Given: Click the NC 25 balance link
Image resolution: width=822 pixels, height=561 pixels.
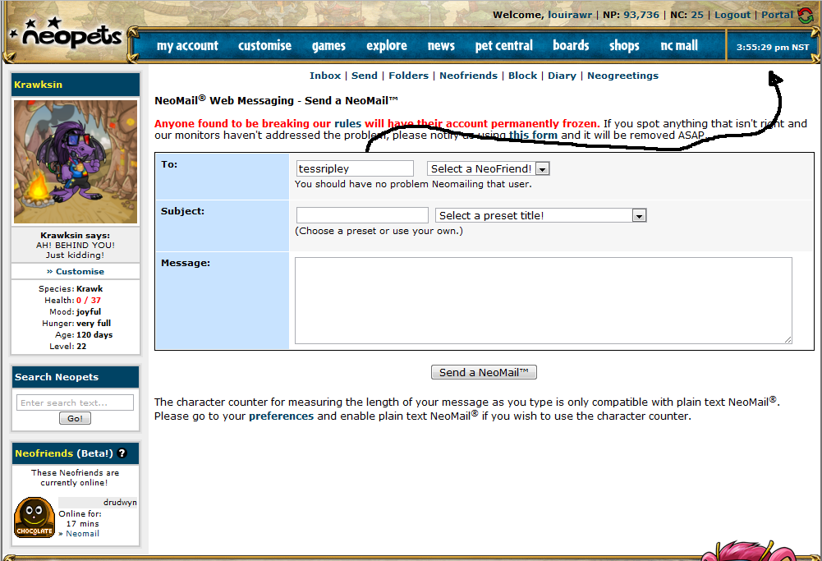Looking at the screenshot, I should click(697, 15).
